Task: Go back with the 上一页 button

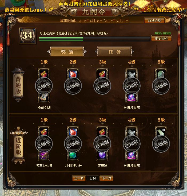Action: pos(79,178)
